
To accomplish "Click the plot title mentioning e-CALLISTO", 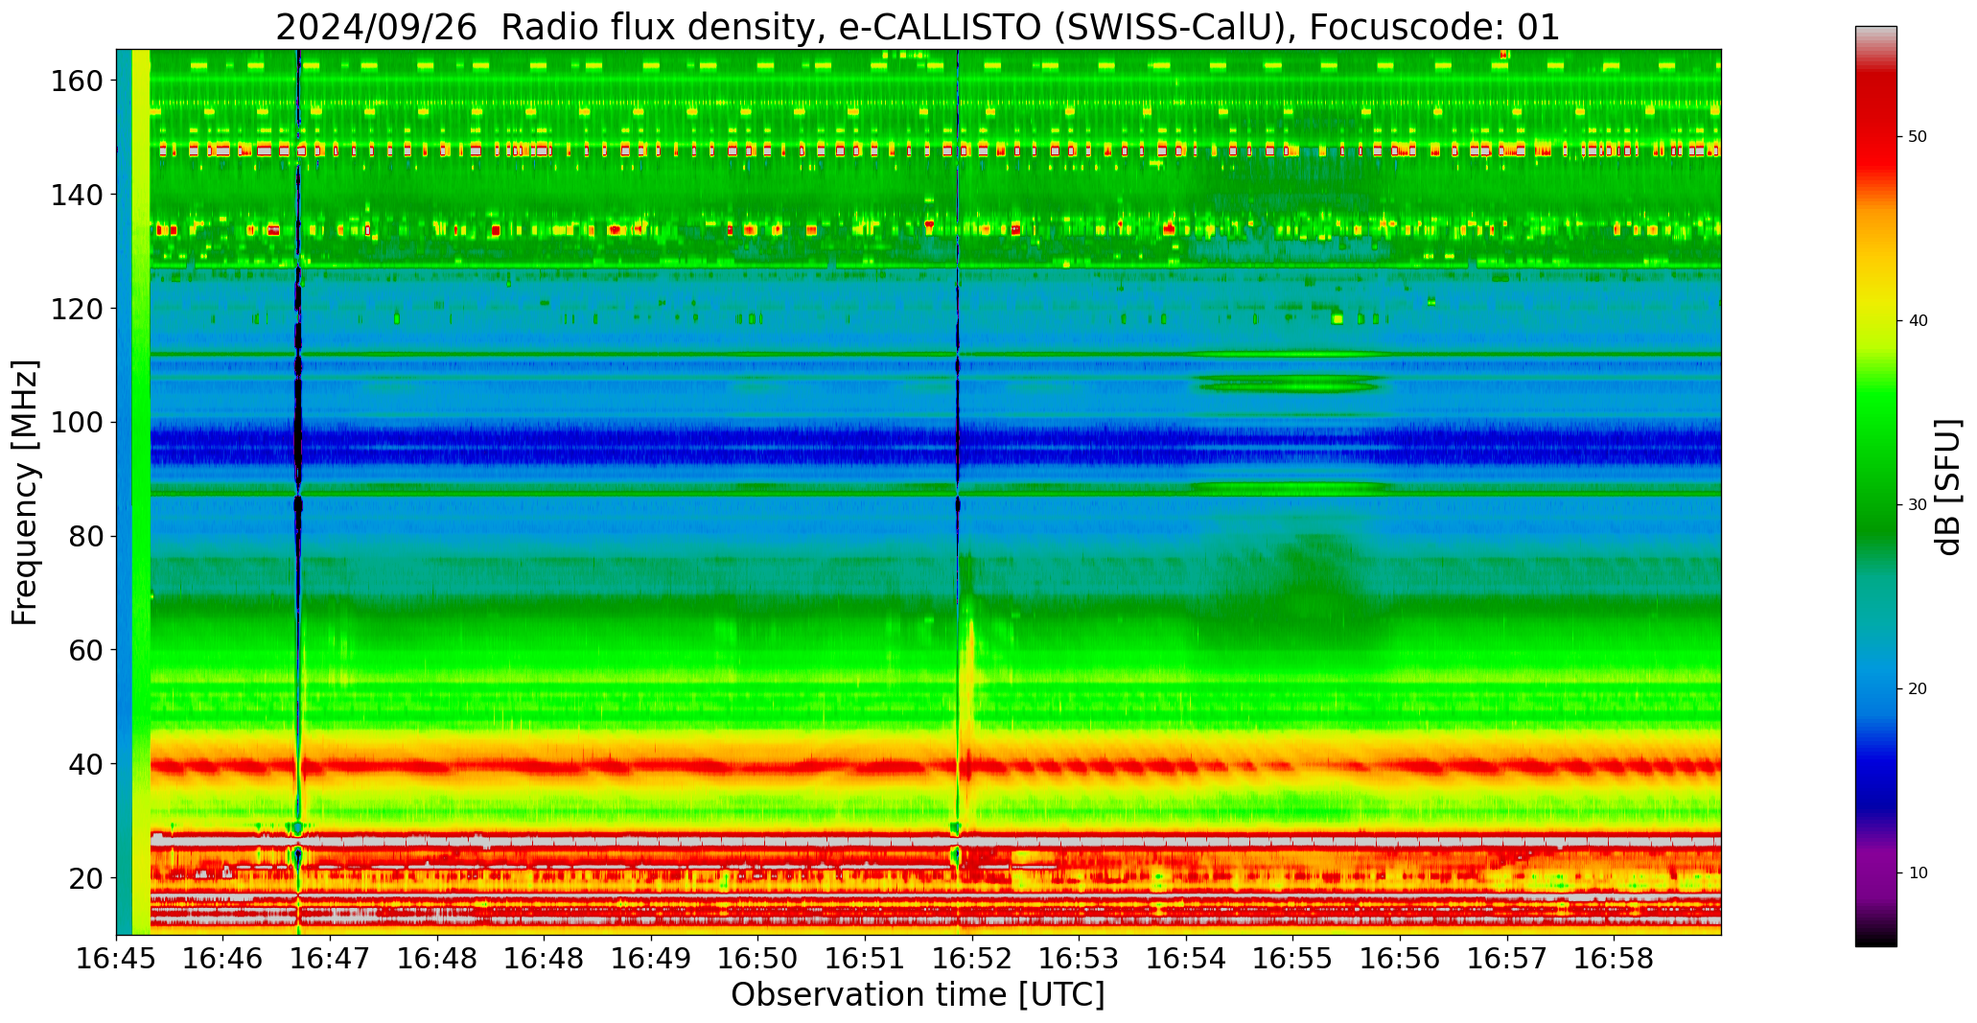I will point(918,27).
